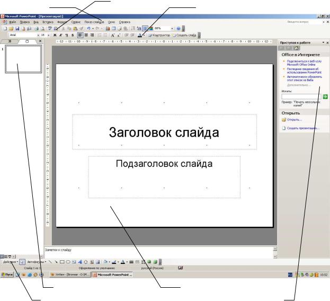
Task: Open the Действия drawing menu
Action: [x=11, y=262]
